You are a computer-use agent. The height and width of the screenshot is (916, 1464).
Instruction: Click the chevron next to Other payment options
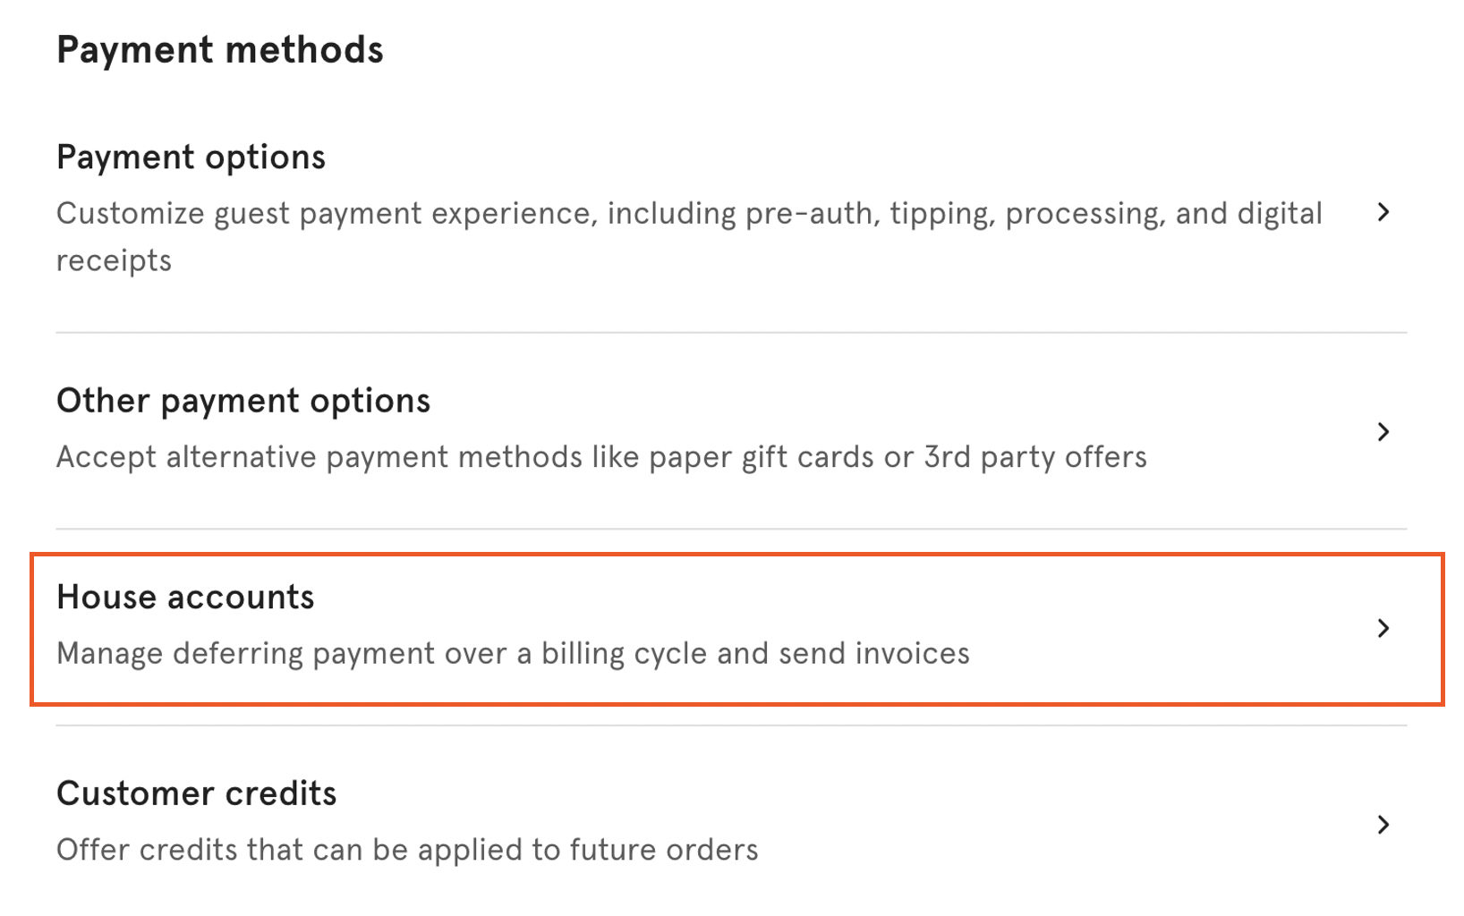click(1383, 432)
